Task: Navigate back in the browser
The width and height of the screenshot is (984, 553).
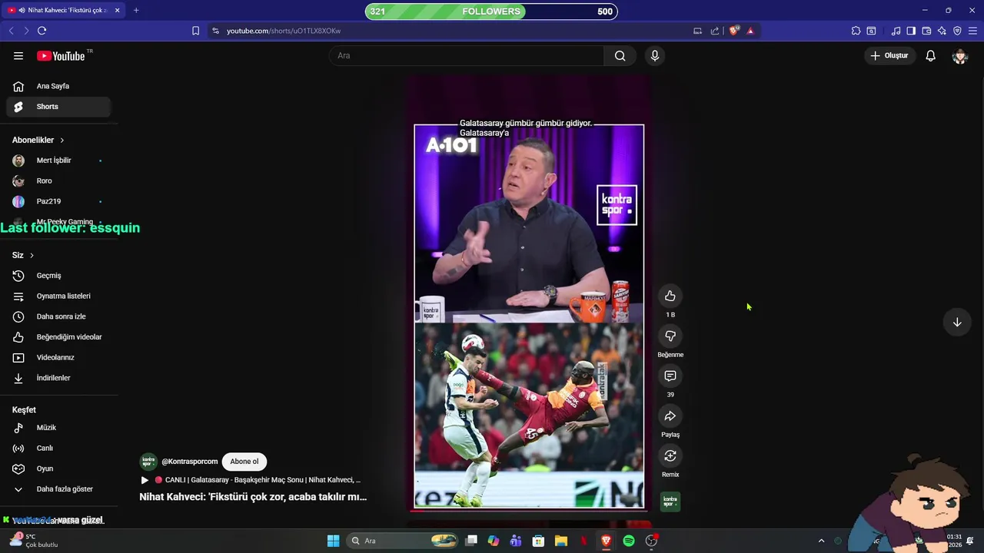Action: [x=11, y=31]
